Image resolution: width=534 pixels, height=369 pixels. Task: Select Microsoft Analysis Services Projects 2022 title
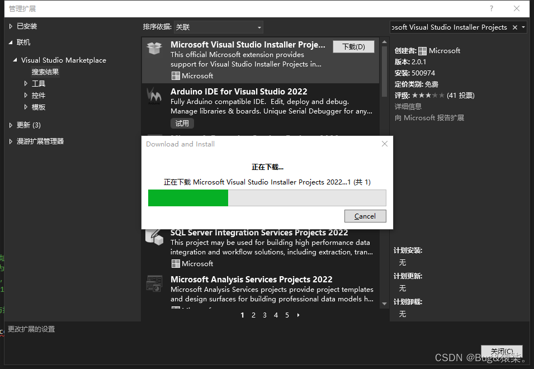click(x=251, y=280)
